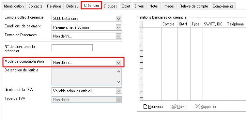The width and height of the screenshot is (246, 119).
Task: Click the Créancier tab
Action: [91, 5]
